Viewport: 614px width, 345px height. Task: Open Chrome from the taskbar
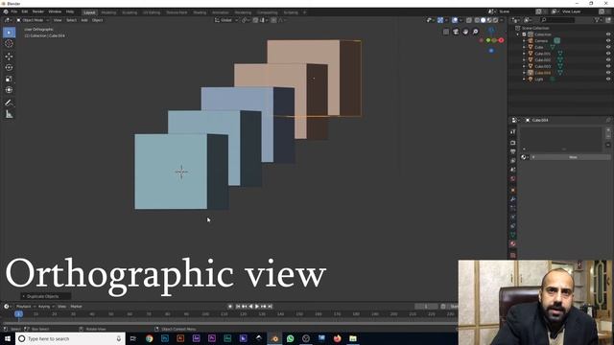click(150, 338)
